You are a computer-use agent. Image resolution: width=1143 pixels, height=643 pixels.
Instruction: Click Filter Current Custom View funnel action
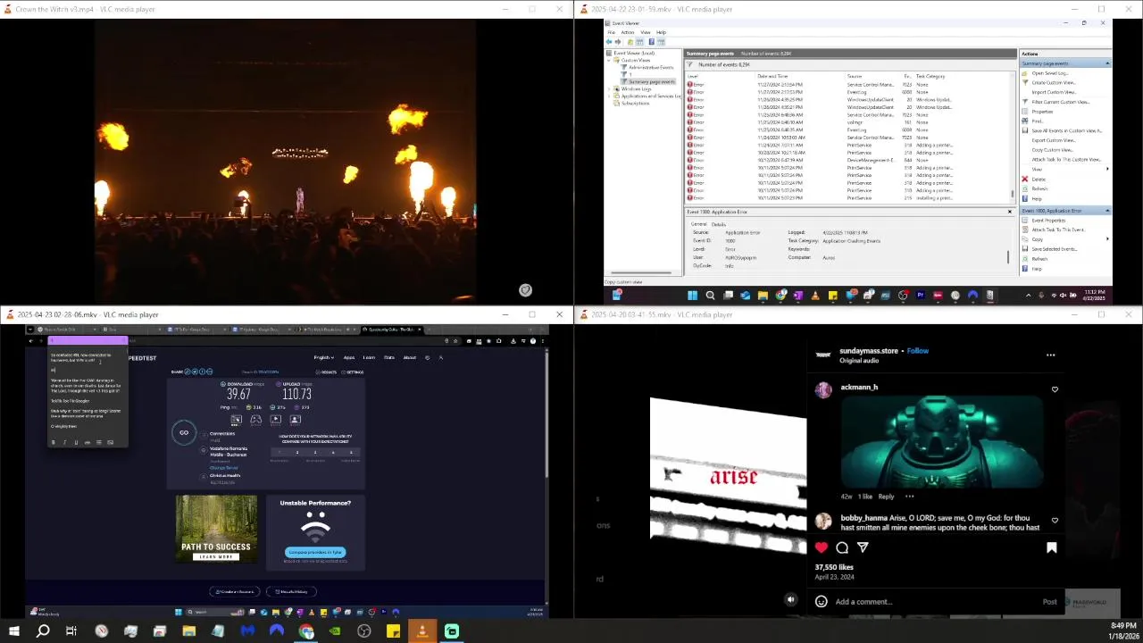1060,102
